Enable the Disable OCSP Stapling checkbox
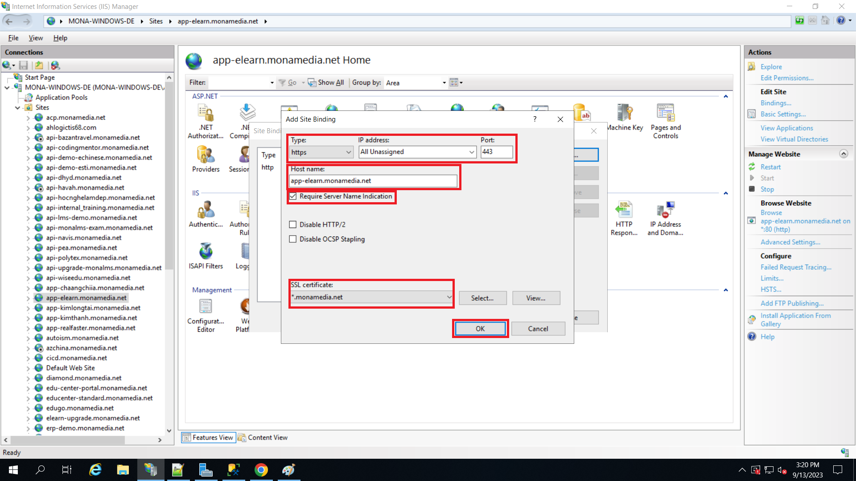Viewport: 856px width, 481px height. click(293, 239)
